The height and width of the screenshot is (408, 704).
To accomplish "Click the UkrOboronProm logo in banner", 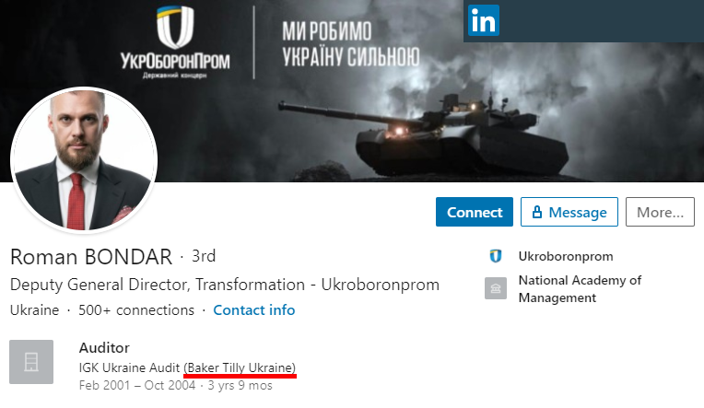I will point(175,42).
